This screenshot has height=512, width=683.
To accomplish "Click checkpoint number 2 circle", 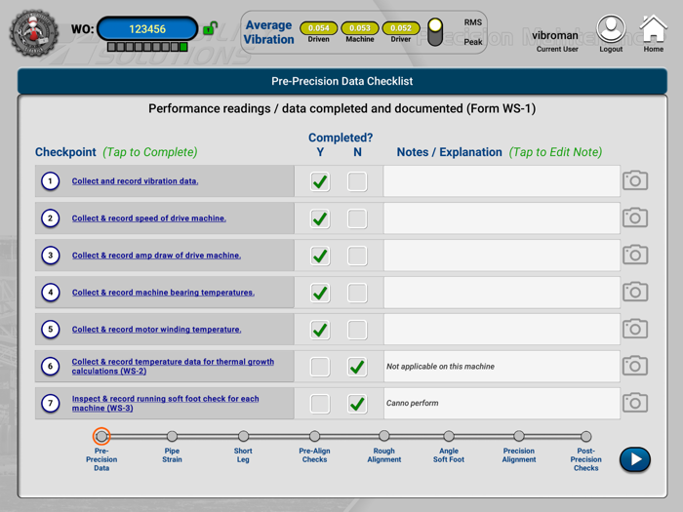I will [x=50, y=218].
